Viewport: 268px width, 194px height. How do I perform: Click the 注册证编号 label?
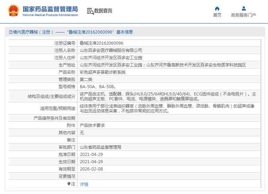[x=65, y=43]
